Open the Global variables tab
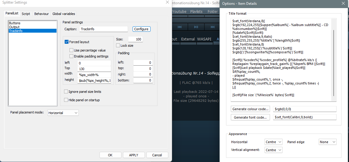 [x=63, y=14]
